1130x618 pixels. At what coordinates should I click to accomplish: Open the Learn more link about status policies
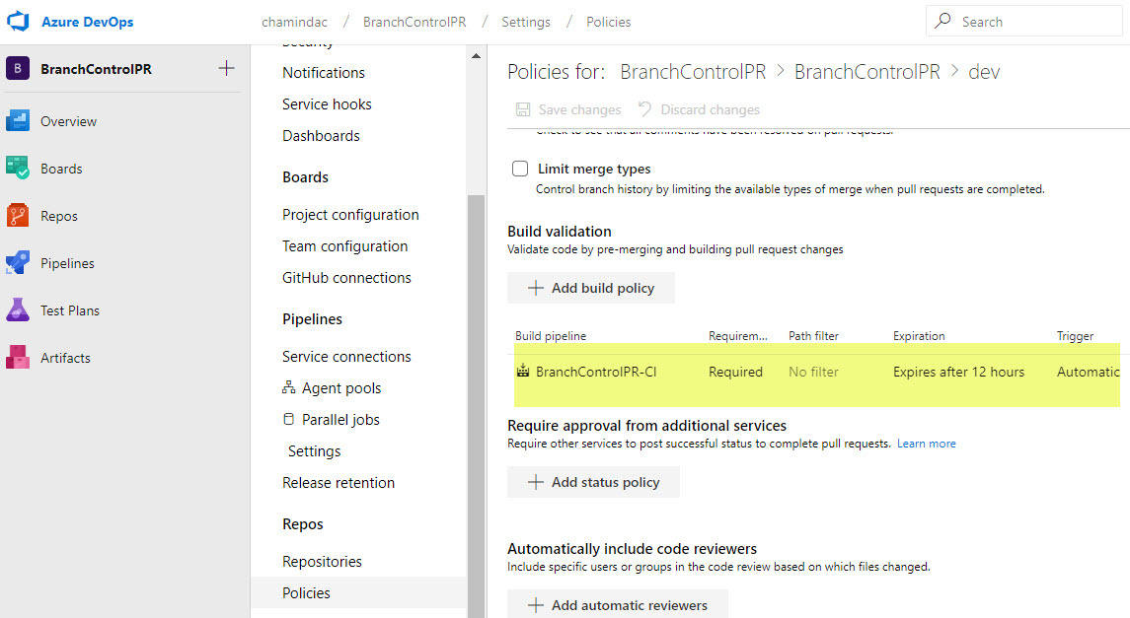[x=926, y=443]
